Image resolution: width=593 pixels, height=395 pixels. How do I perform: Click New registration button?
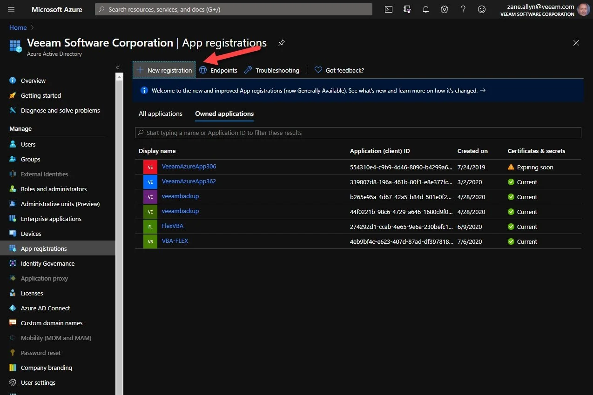[164, 70]
